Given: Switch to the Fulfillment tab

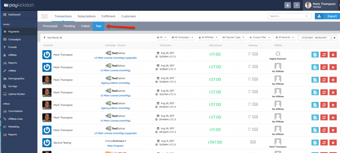Looking at the screenshot, I should tap(108, 16).
